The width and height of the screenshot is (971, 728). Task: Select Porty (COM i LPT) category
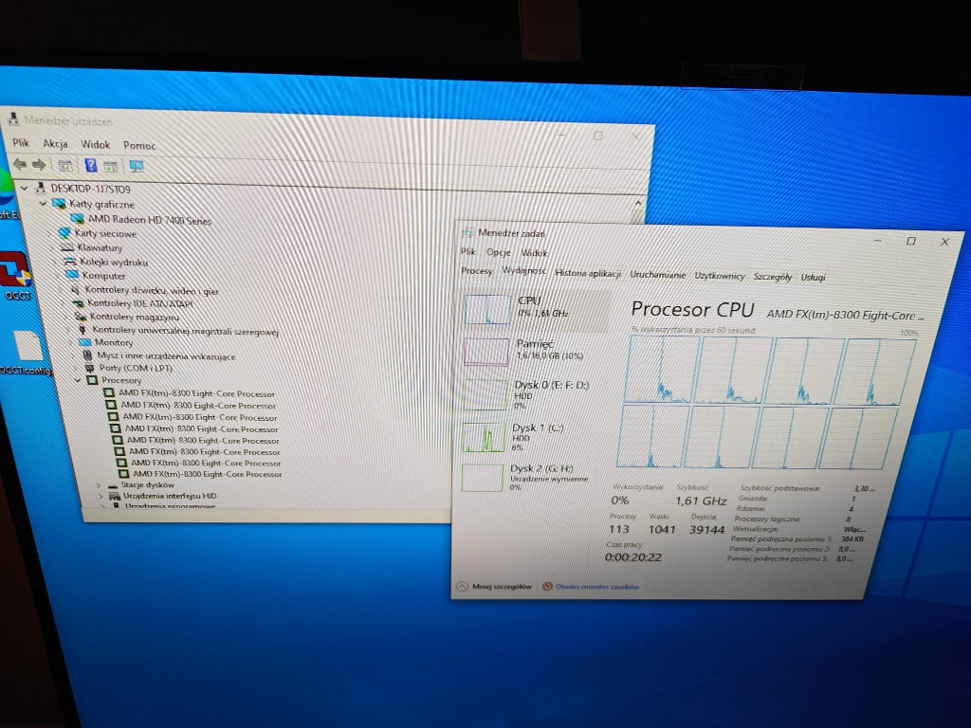(136, 368)
